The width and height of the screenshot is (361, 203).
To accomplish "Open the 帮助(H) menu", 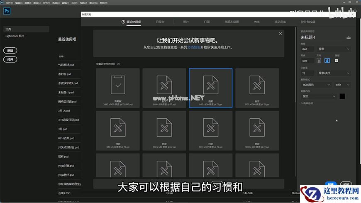I will coord(103,3).
